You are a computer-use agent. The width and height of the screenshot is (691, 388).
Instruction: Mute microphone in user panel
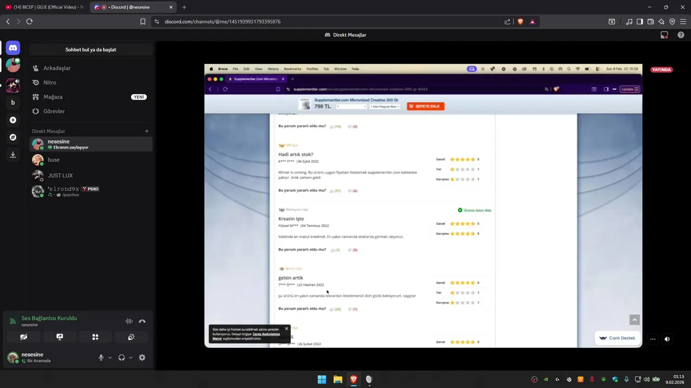click(101, 357)
